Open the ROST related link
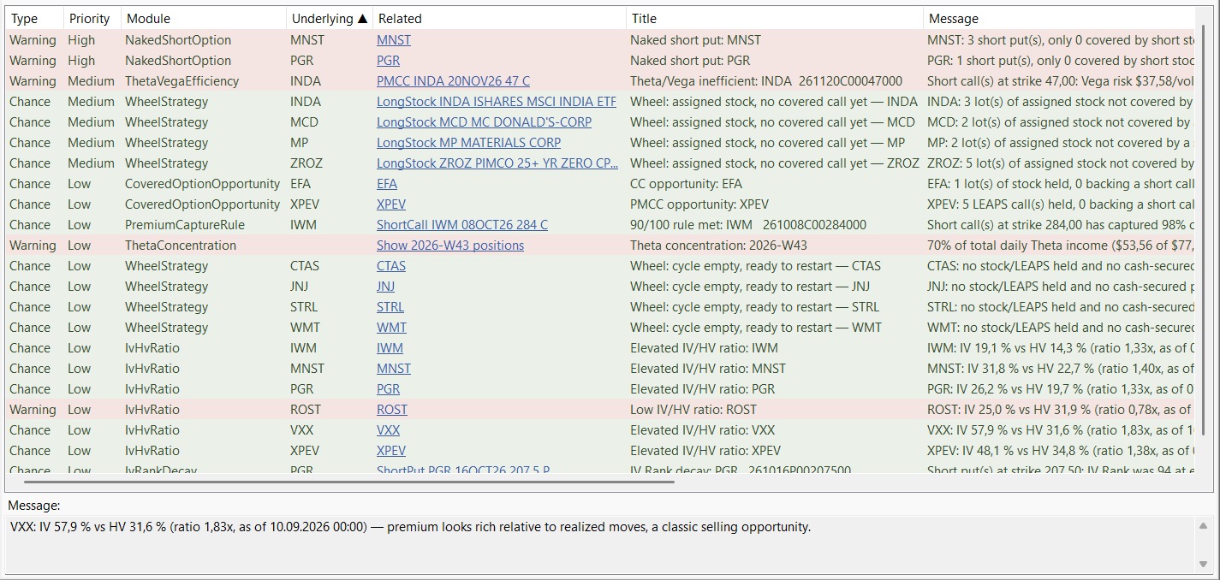1220x580 pixels. coord(392,410)
